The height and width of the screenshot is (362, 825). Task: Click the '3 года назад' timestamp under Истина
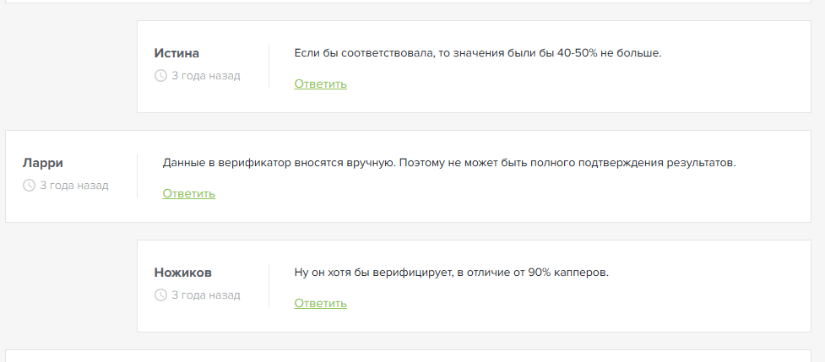[x=206, y=76]
